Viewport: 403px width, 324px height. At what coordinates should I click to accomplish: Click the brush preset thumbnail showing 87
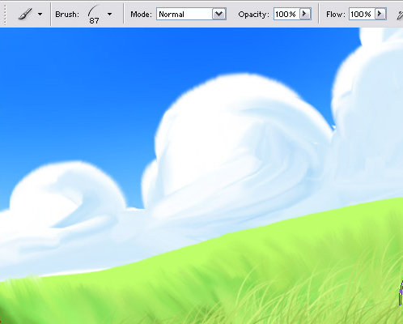click(x=94, y=15)
